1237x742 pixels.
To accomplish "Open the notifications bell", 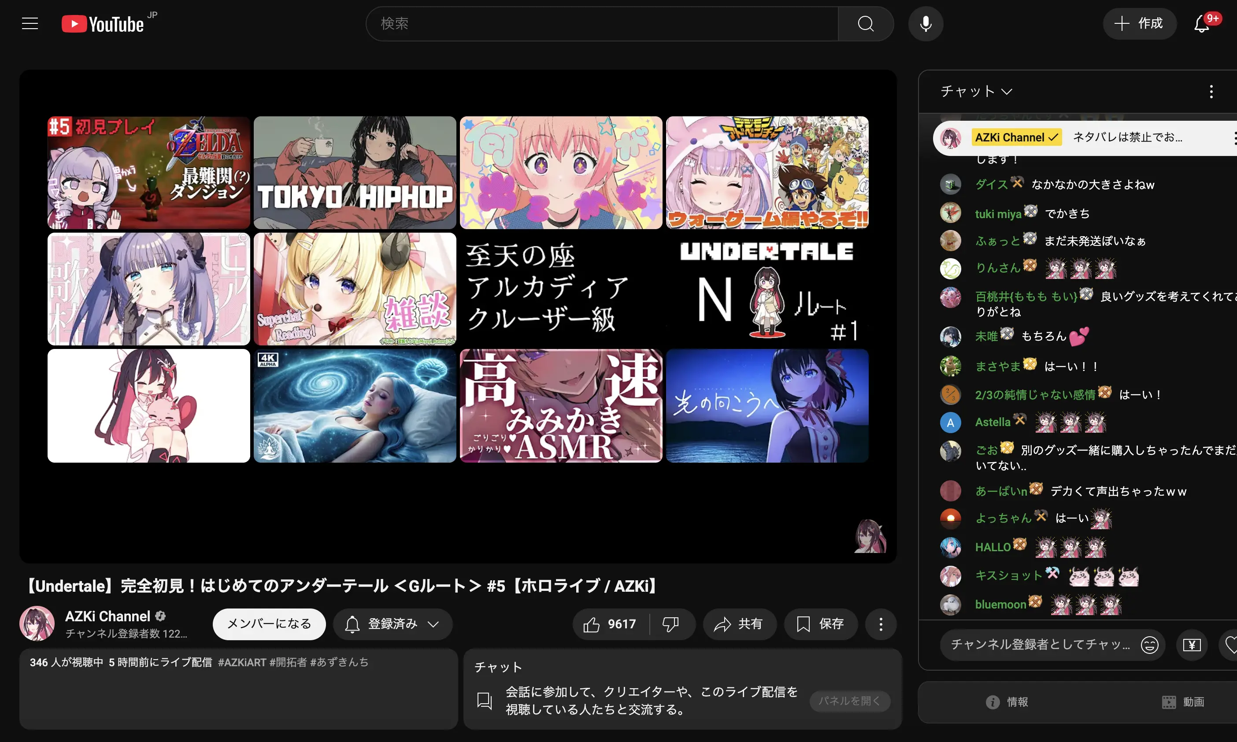I will click(x=1202, y=23).
